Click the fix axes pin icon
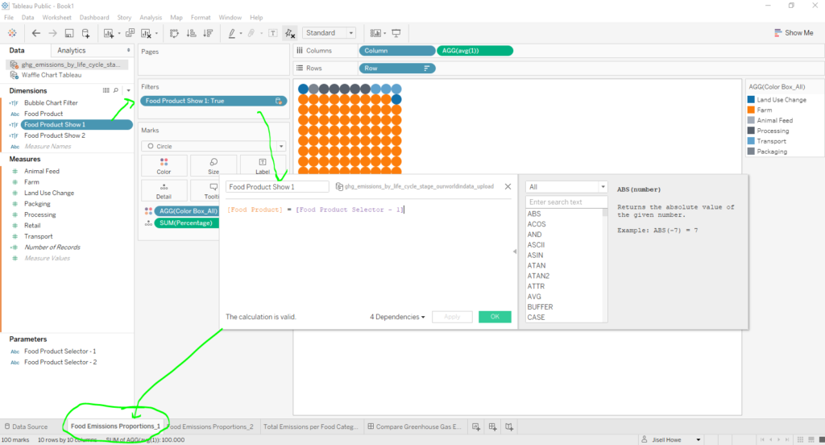825x445 pixels. [x=289, y=33]
